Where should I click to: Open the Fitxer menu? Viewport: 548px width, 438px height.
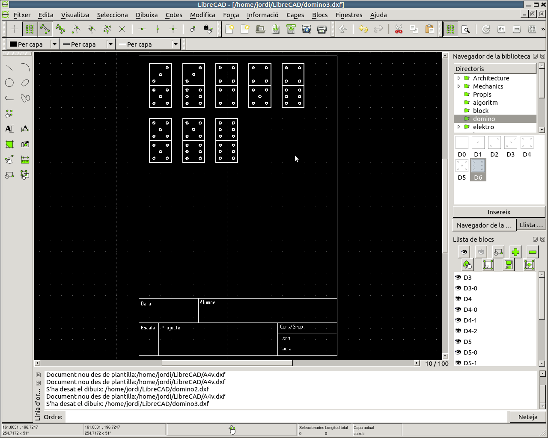22,15
